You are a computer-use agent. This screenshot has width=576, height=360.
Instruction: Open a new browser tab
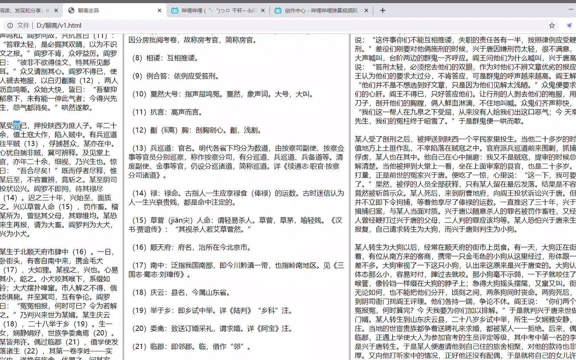coord(382,10)
